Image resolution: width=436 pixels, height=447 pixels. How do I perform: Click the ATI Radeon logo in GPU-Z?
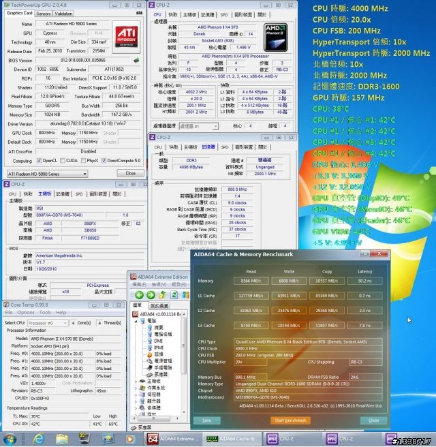click(126, 37)
